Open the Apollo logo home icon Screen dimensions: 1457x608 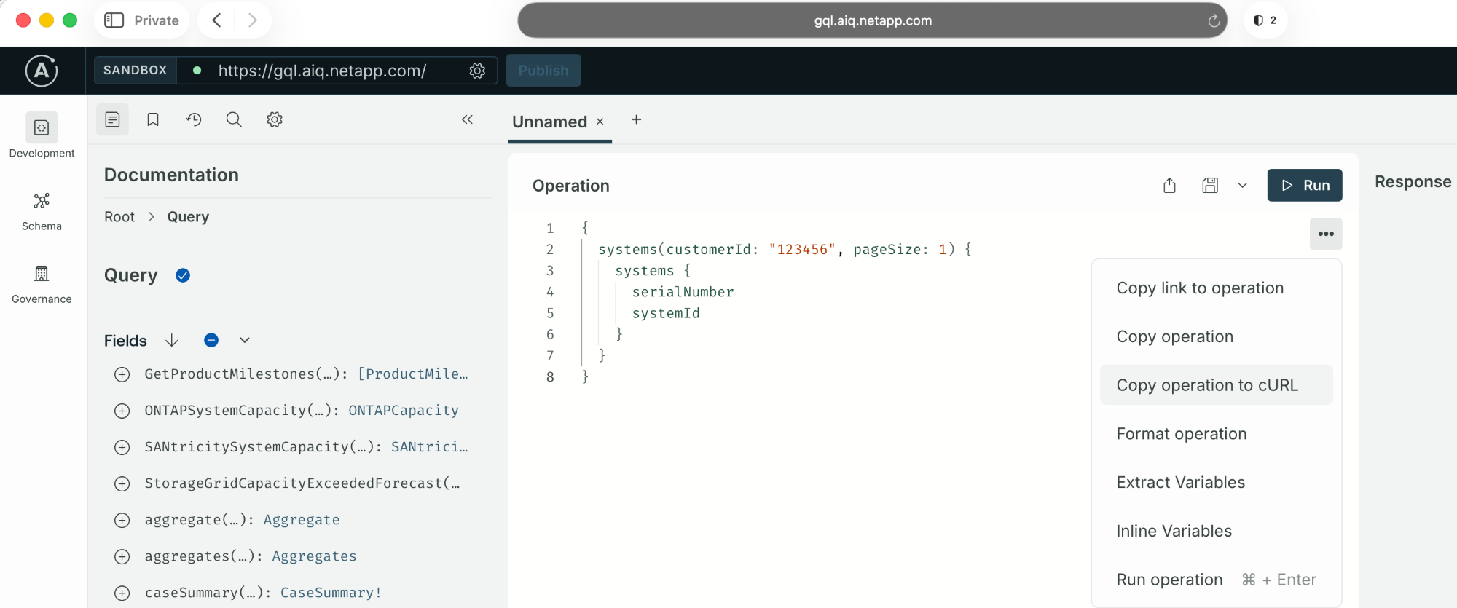[42, 71]
